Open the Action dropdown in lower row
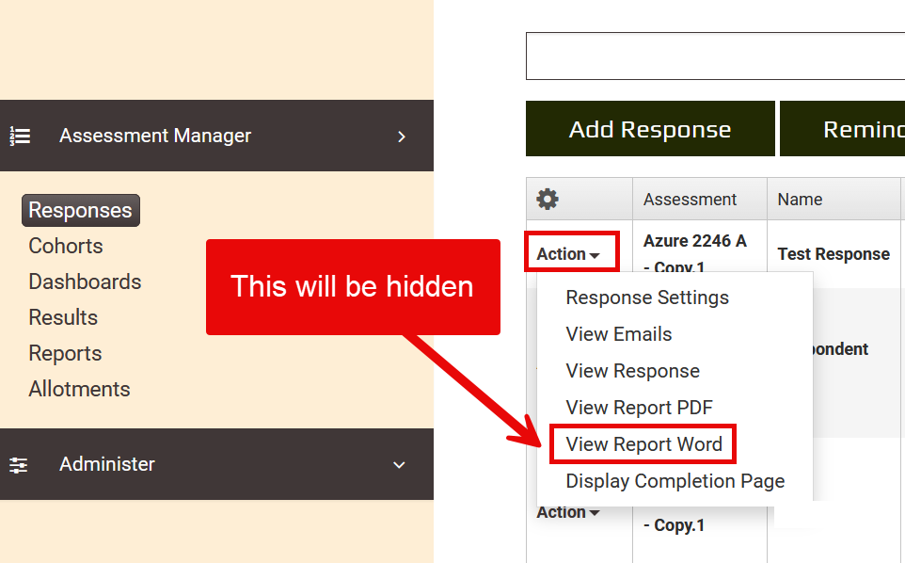Screen dimensions: 905x563 (x=568, y=513)
